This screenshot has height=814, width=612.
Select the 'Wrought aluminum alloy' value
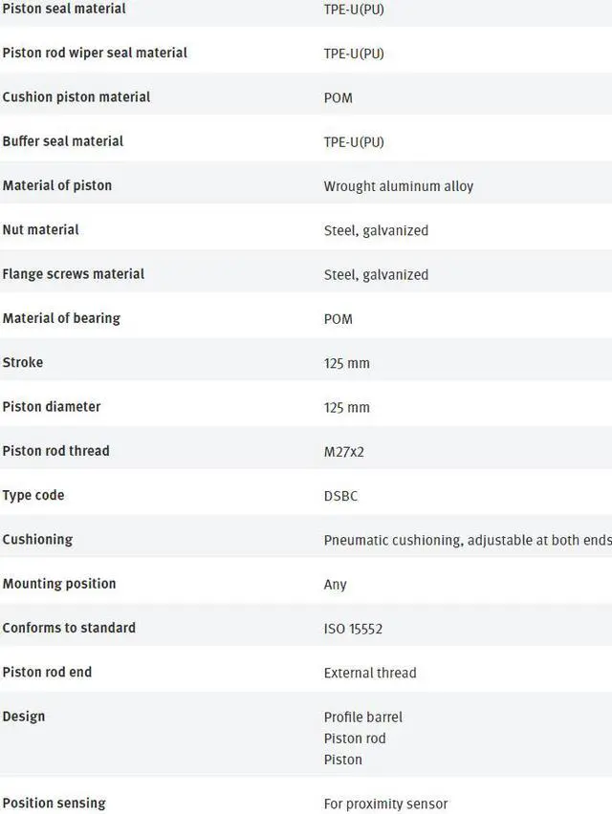(398, 186)
